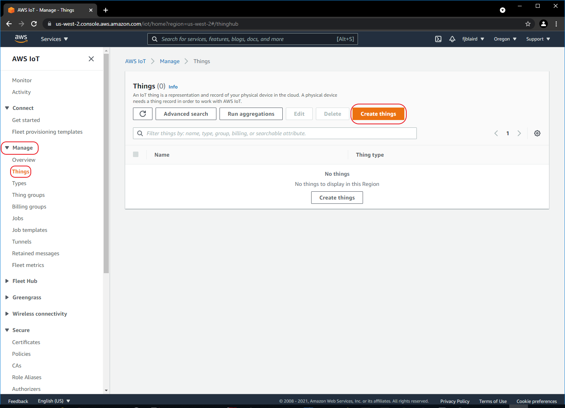The width and height of the screenshot is (565, 408).
Task: Toggle the select-all things checkbox
Action: pos(136,154)
